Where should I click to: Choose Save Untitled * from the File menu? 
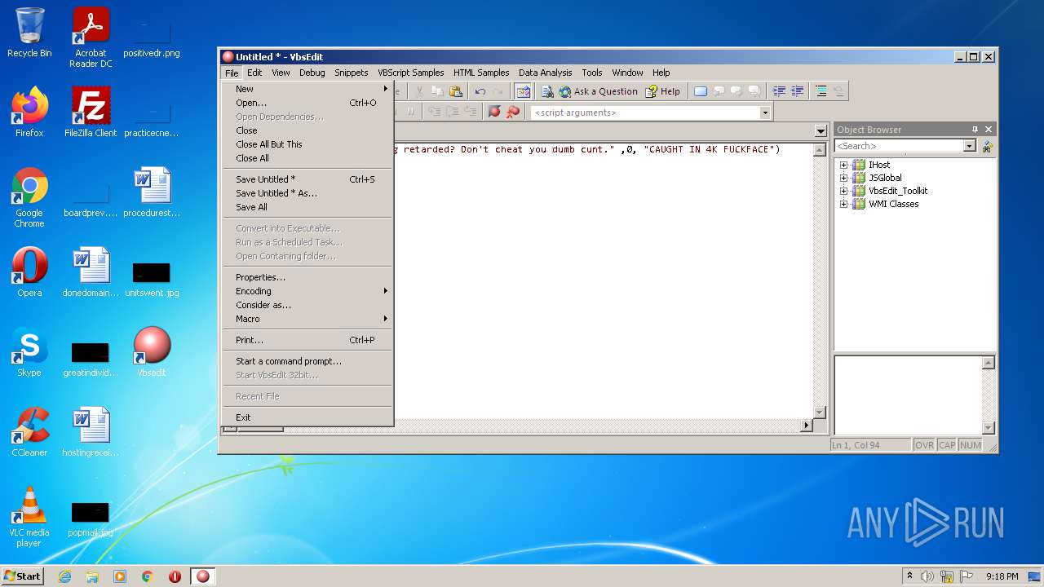click(308, 179)
